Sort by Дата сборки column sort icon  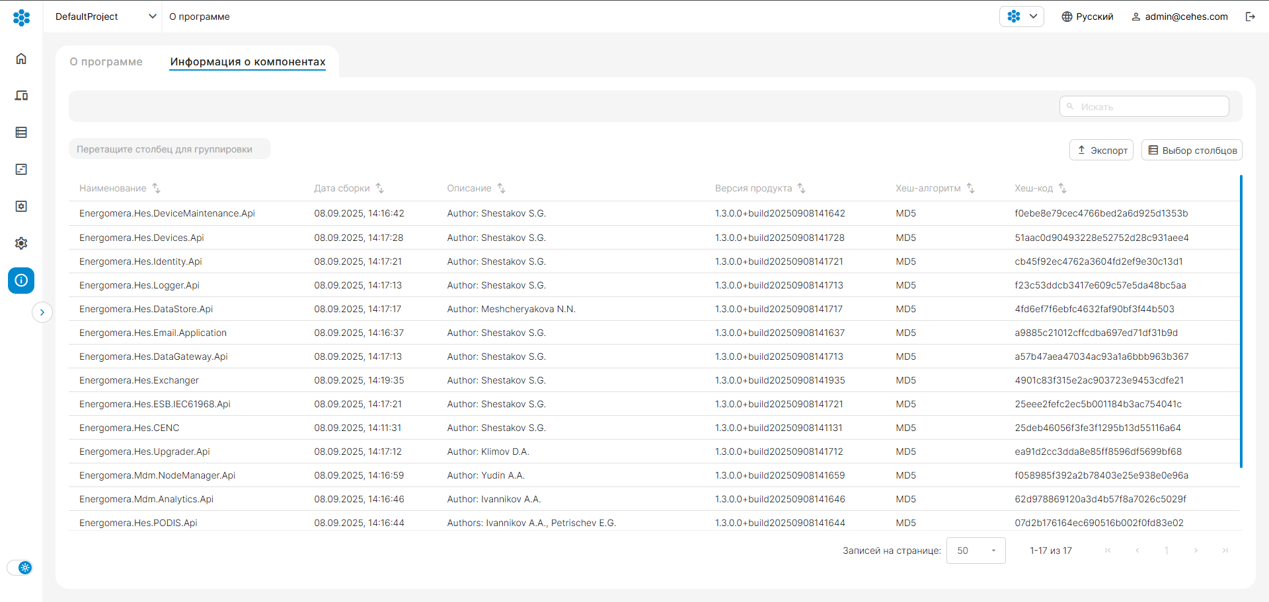click(x=380, y=188)
